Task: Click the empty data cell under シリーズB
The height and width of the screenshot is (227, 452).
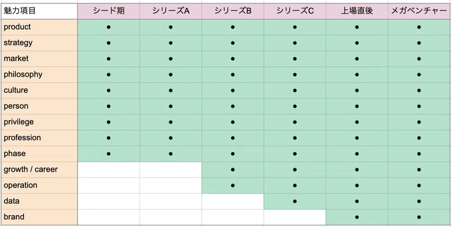Action: pyautogui.click(x=233, y=201)
